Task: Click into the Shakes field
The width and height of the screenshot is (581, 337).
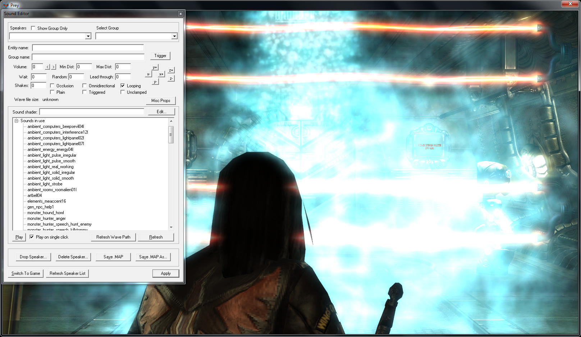Action: pyautogui.click(x=38, y=86)
